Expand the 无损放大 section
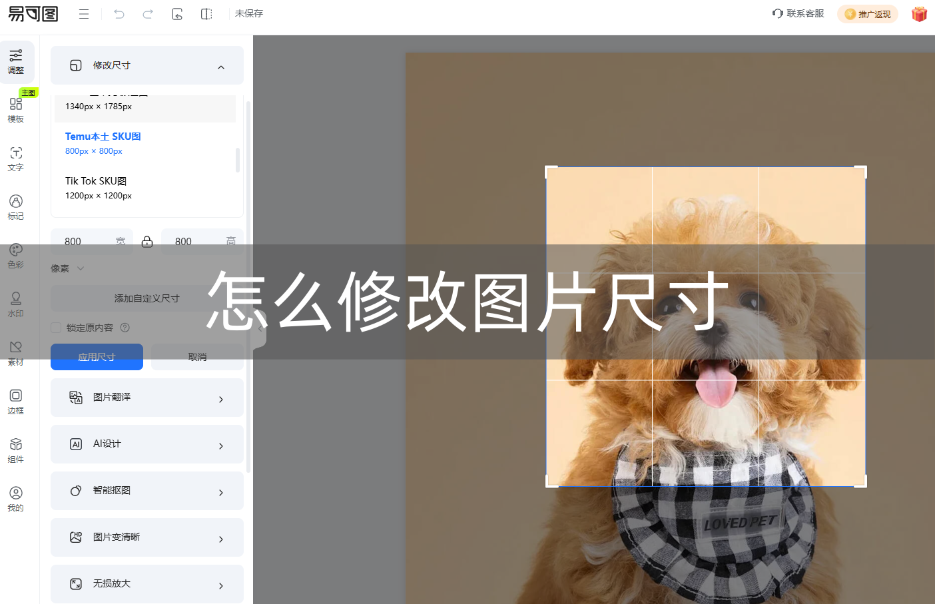The width and height of the screenshot is (935, 604). [x=147, y=584]
